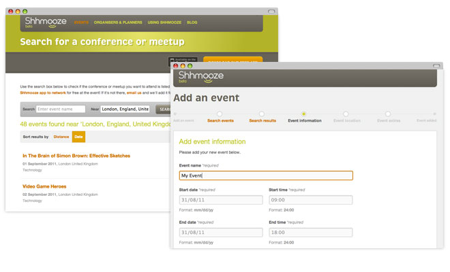Click '02 September 2011' event date text

[x=40, y=194]
